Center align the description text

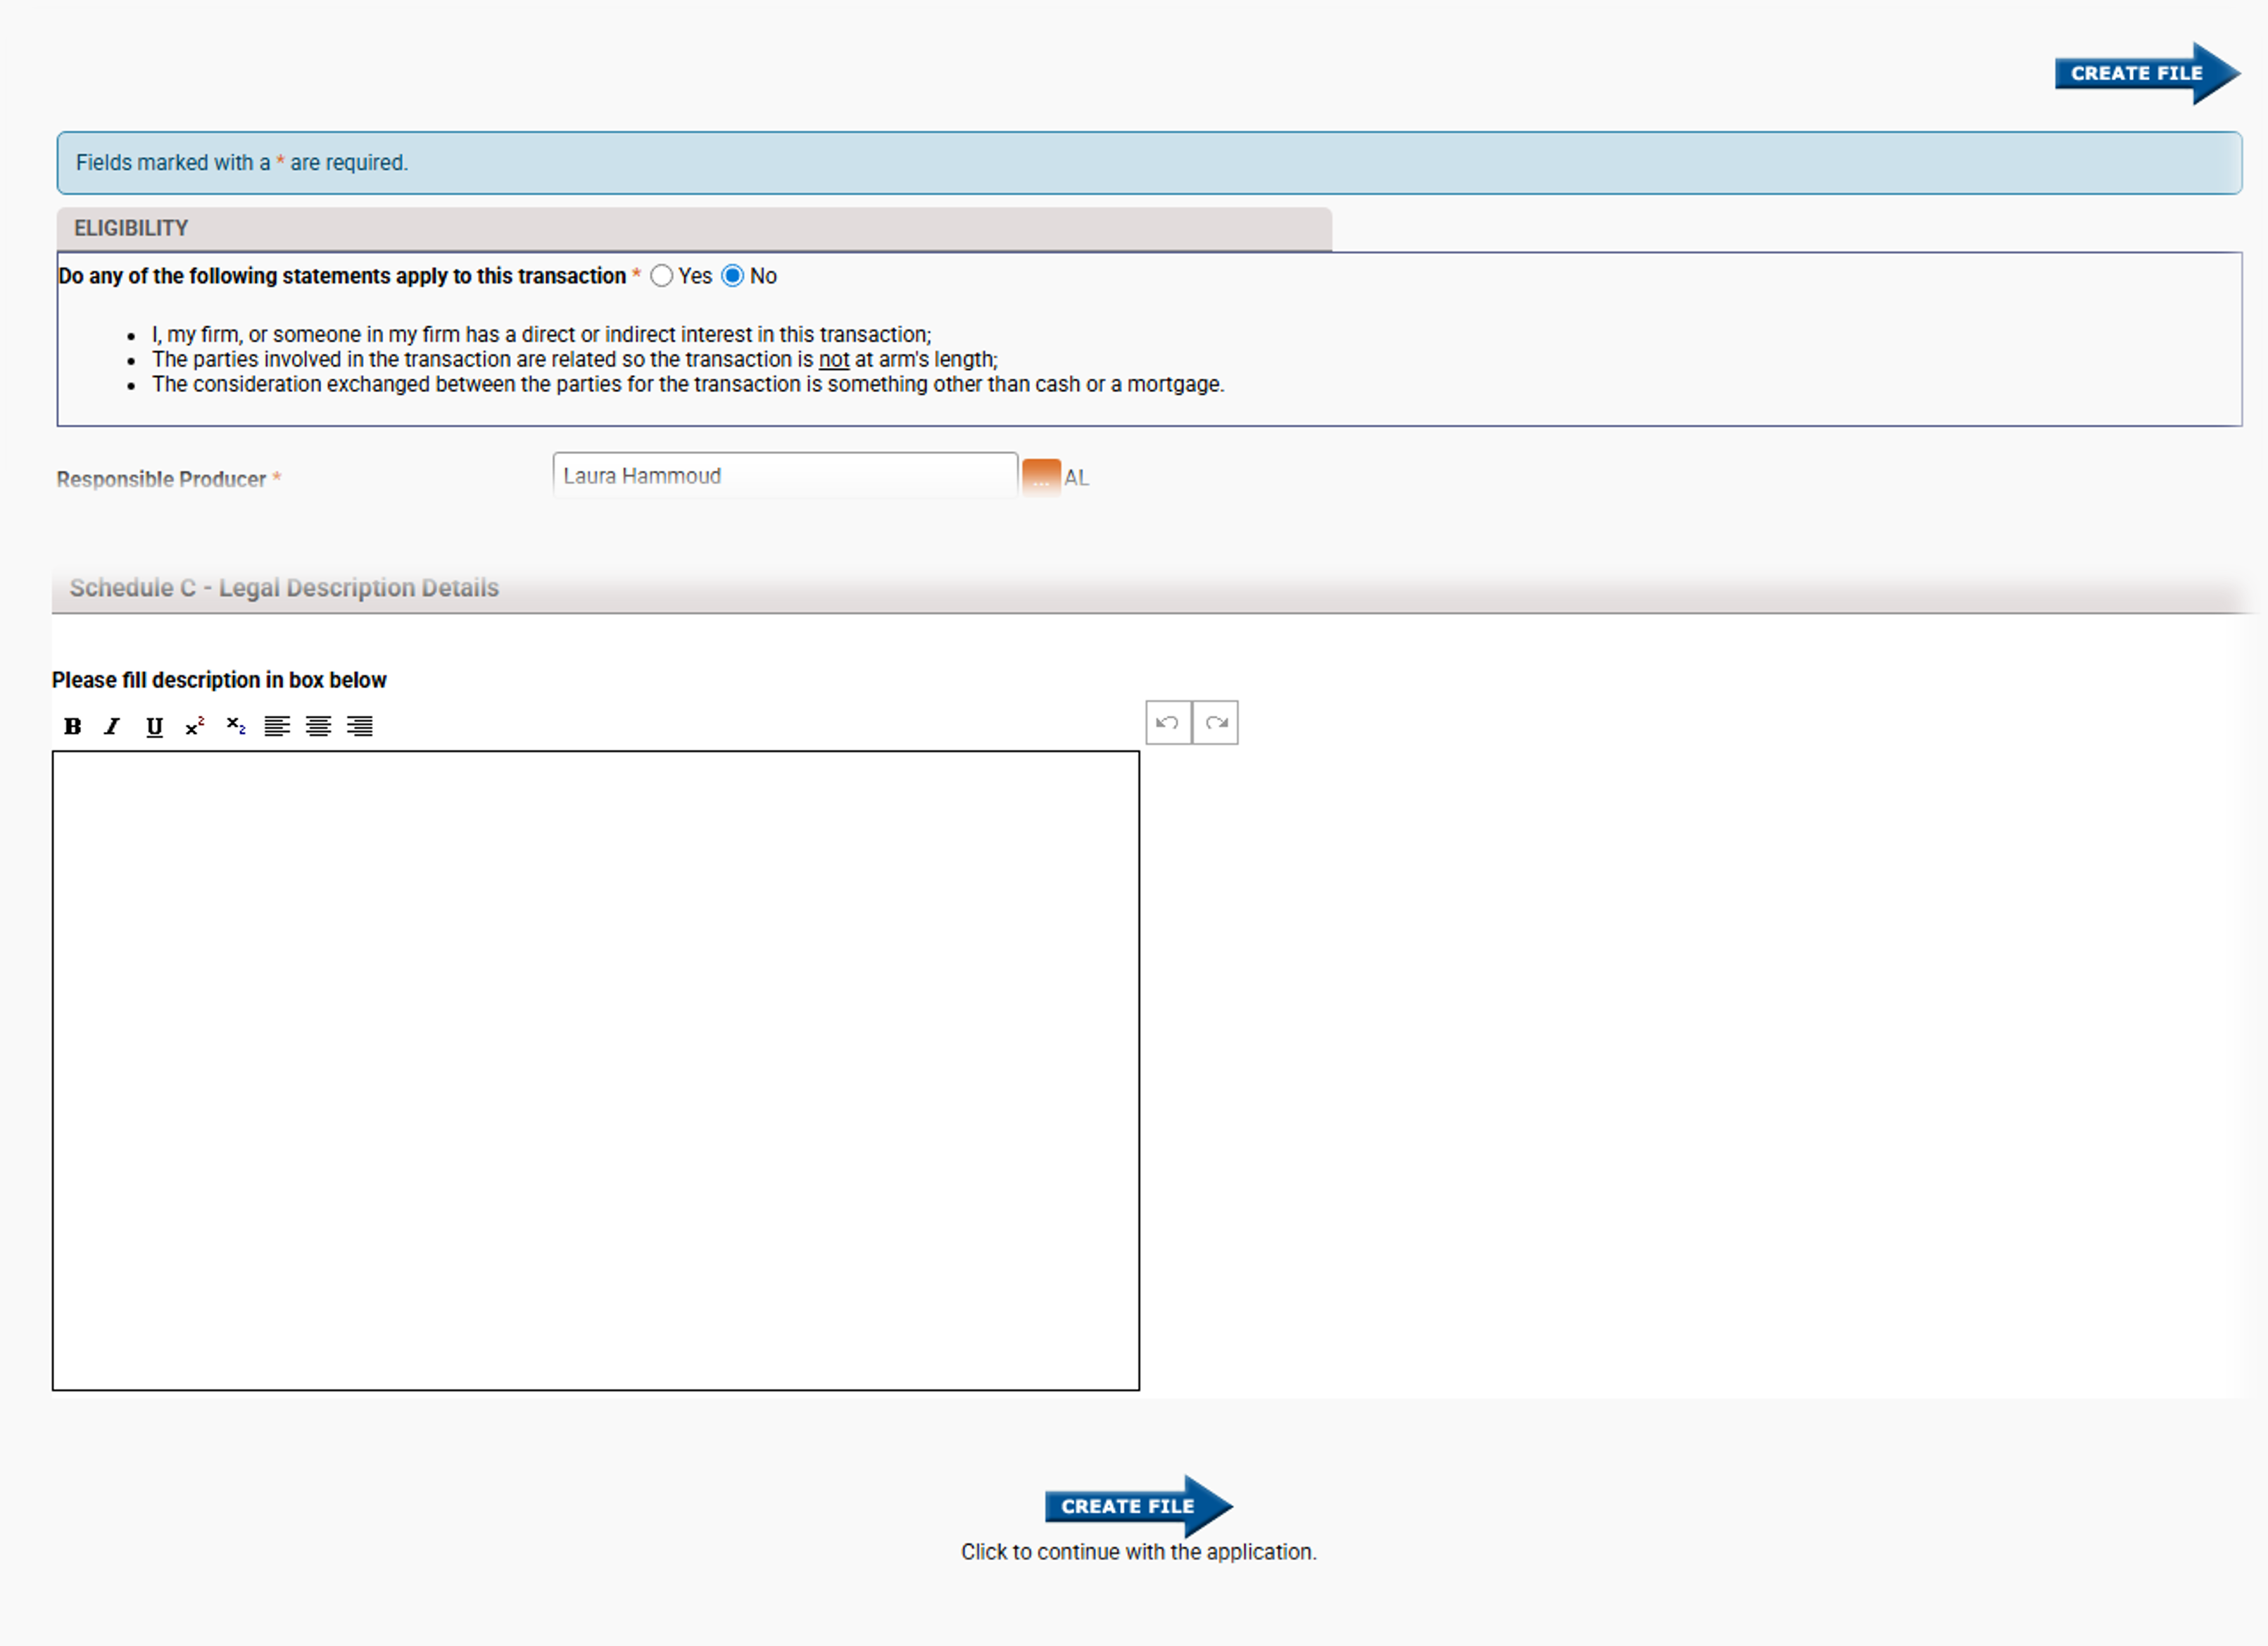318,727
